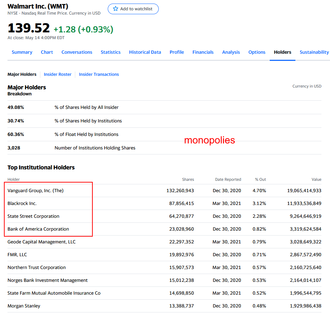Click the Bank of America Corporation holder
The image size is (330, 316).
tap(38, 229)
